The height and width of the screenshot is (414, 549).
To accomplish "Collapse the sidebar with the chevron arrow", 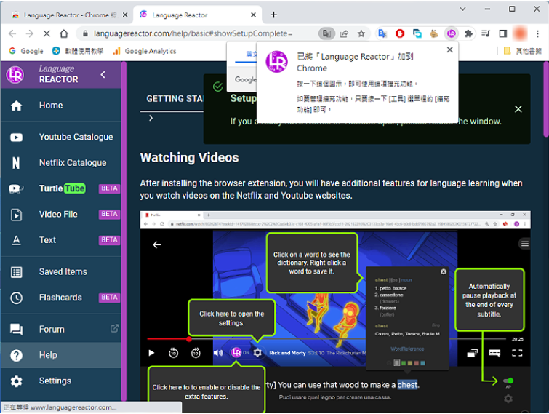I will click(x=103, y=75).
